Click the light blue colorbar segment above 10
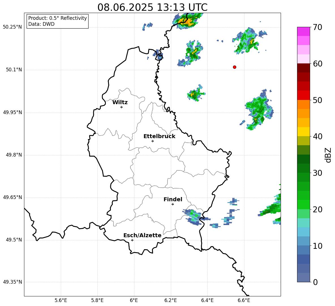The height and width of the screenshot is (306, 335). point(303,241)
